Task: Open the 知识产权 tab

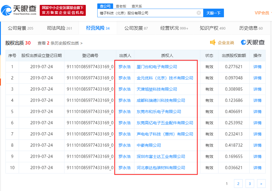Action: tap(212, 28)
